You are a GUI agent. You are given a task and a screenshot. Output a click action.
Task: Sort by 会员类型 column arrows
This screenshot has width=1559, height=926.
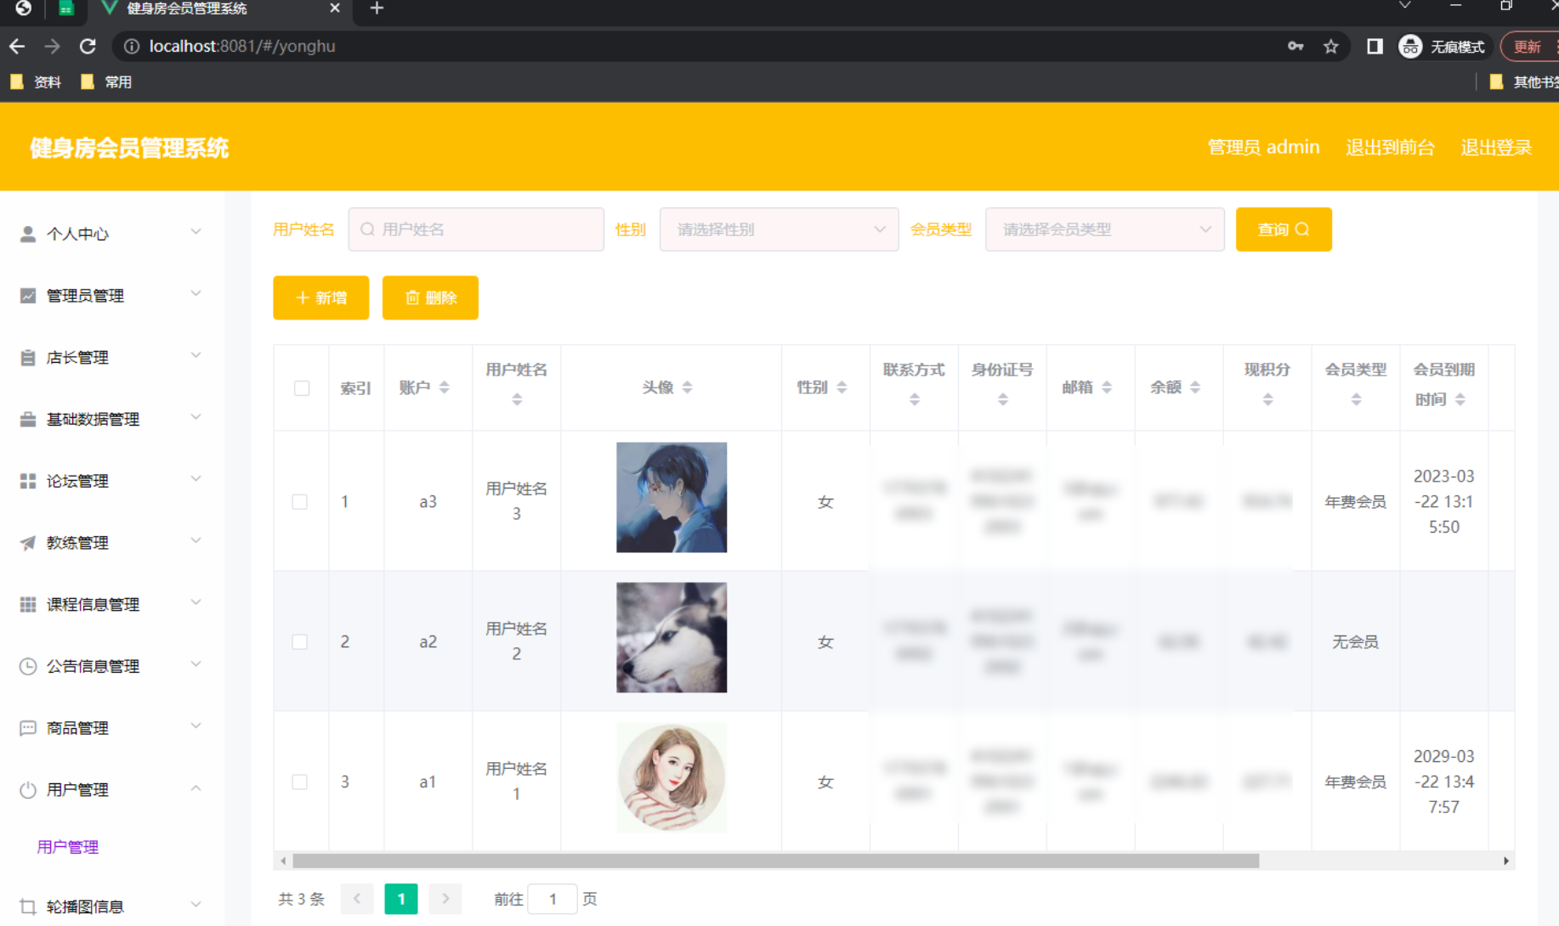[1357, 399]
